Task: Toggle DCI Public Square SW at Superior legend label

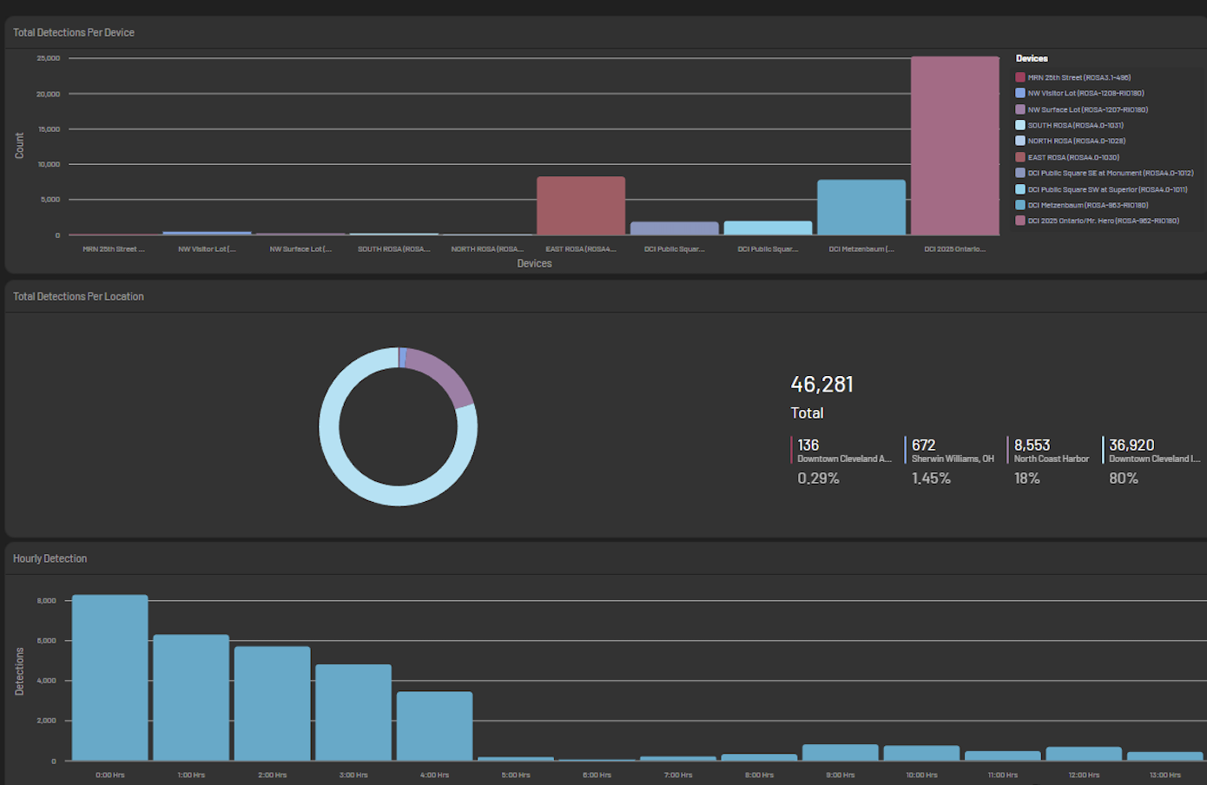Action: [x=1108, y=189]
